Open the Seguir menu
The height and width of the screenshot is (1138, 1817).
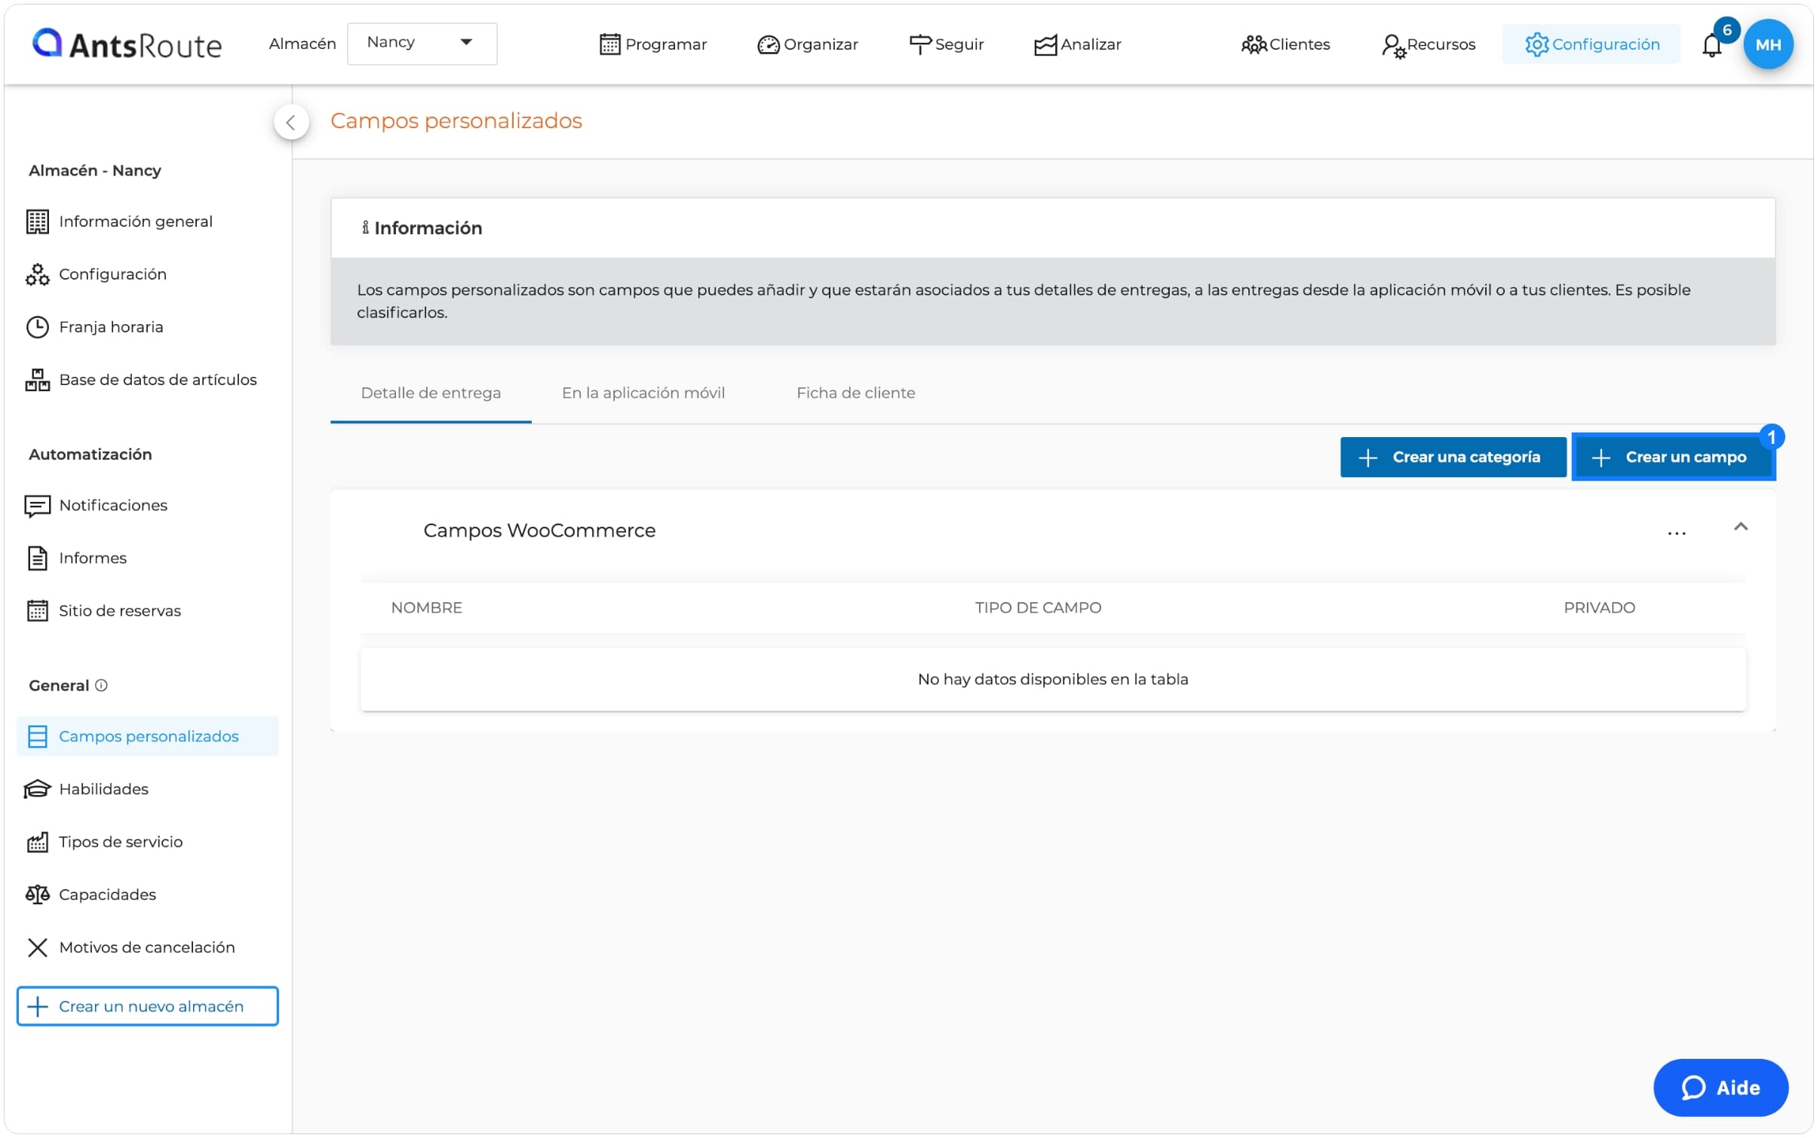947,44
